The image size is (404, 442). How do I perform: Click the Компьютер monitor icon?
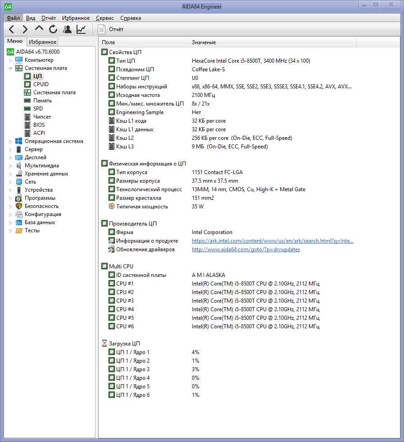coord(19,60)
